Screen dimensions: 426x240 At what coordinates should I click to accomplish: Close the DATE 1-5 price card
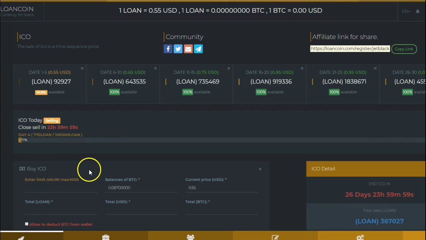tap(82, 68)
